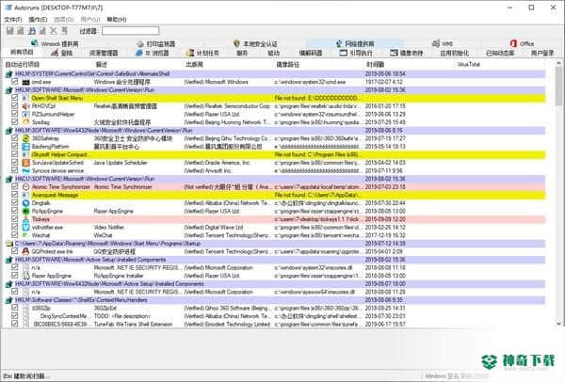Click the Delete X toolbar icon
The image size is (565, 382).
click(x=54, y=31)
